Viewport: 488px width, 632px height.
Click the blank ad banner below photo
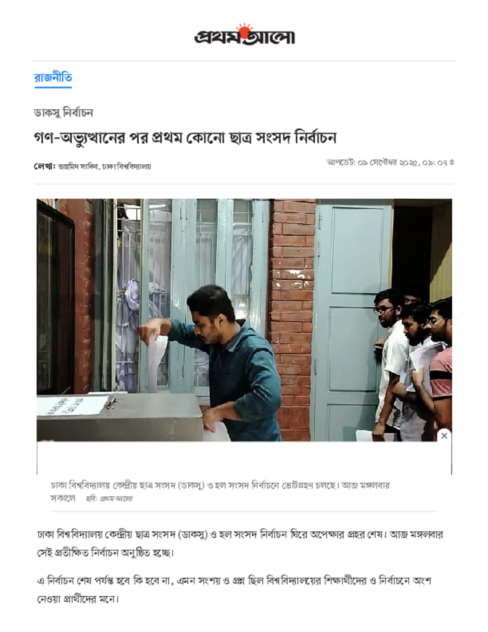[244, 458]
